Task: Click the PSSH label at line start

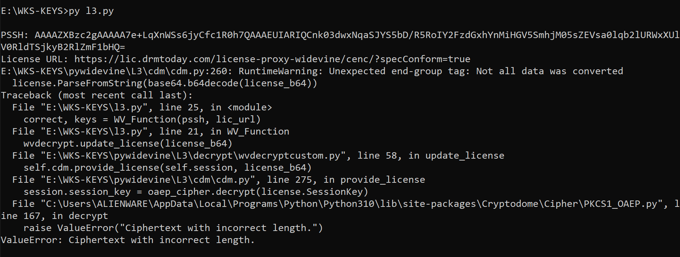Action: tap(14, 35)
